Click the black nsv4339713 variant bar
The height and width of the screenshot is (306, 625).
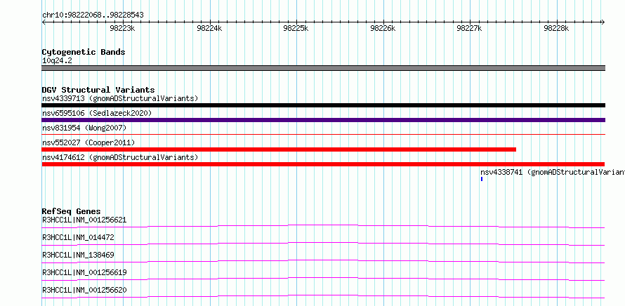pos(323,105)
